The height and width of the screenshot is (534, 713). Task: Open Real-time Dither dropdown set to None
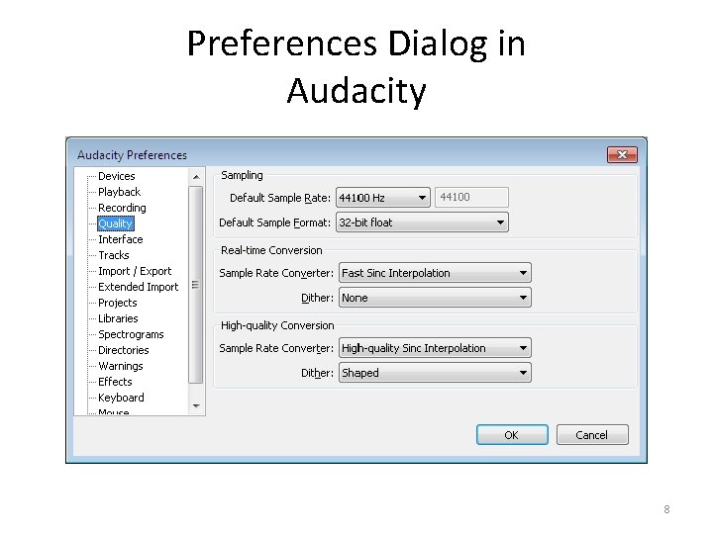[x=435, y=298]
